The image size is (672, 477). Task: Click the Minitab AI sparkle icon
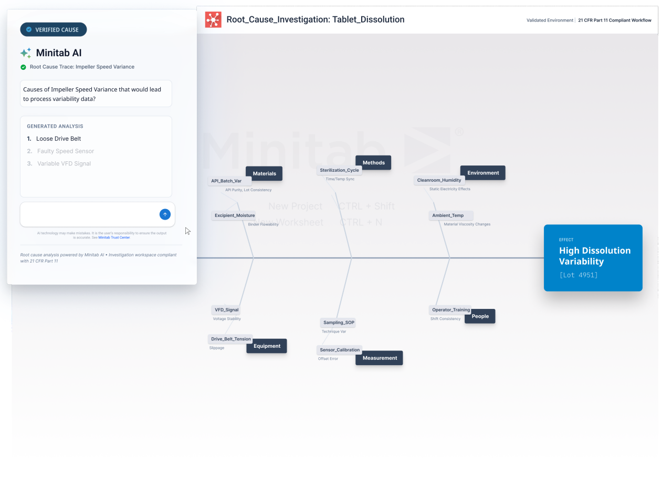[x=26, y=53]
